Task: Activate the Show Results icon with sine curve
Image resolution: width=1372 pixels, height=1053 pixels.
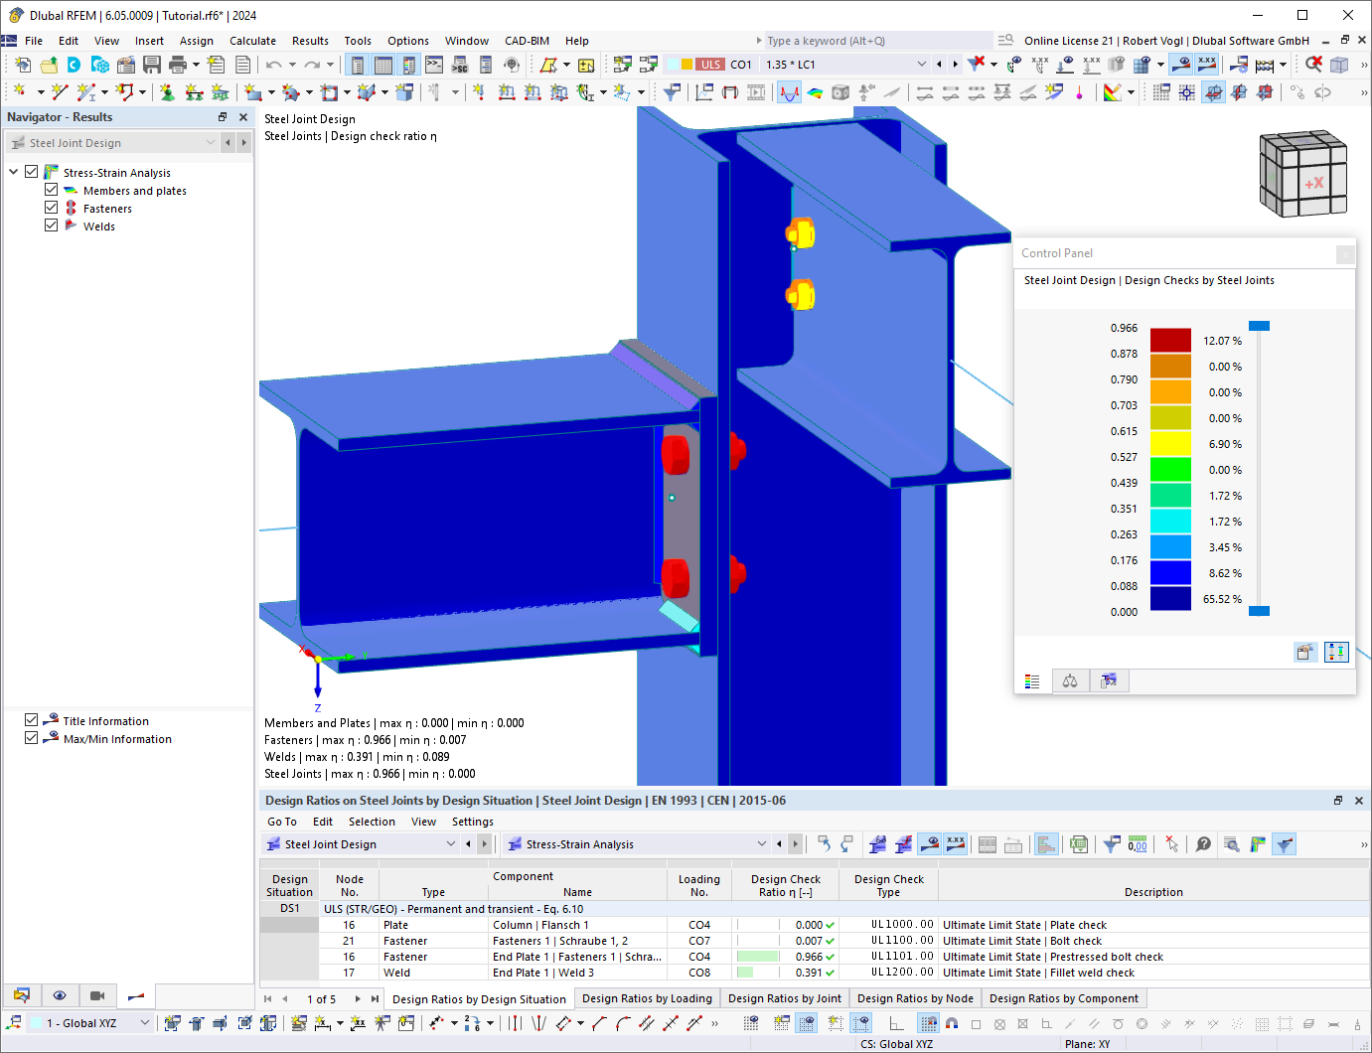Action: coord(789,91)
